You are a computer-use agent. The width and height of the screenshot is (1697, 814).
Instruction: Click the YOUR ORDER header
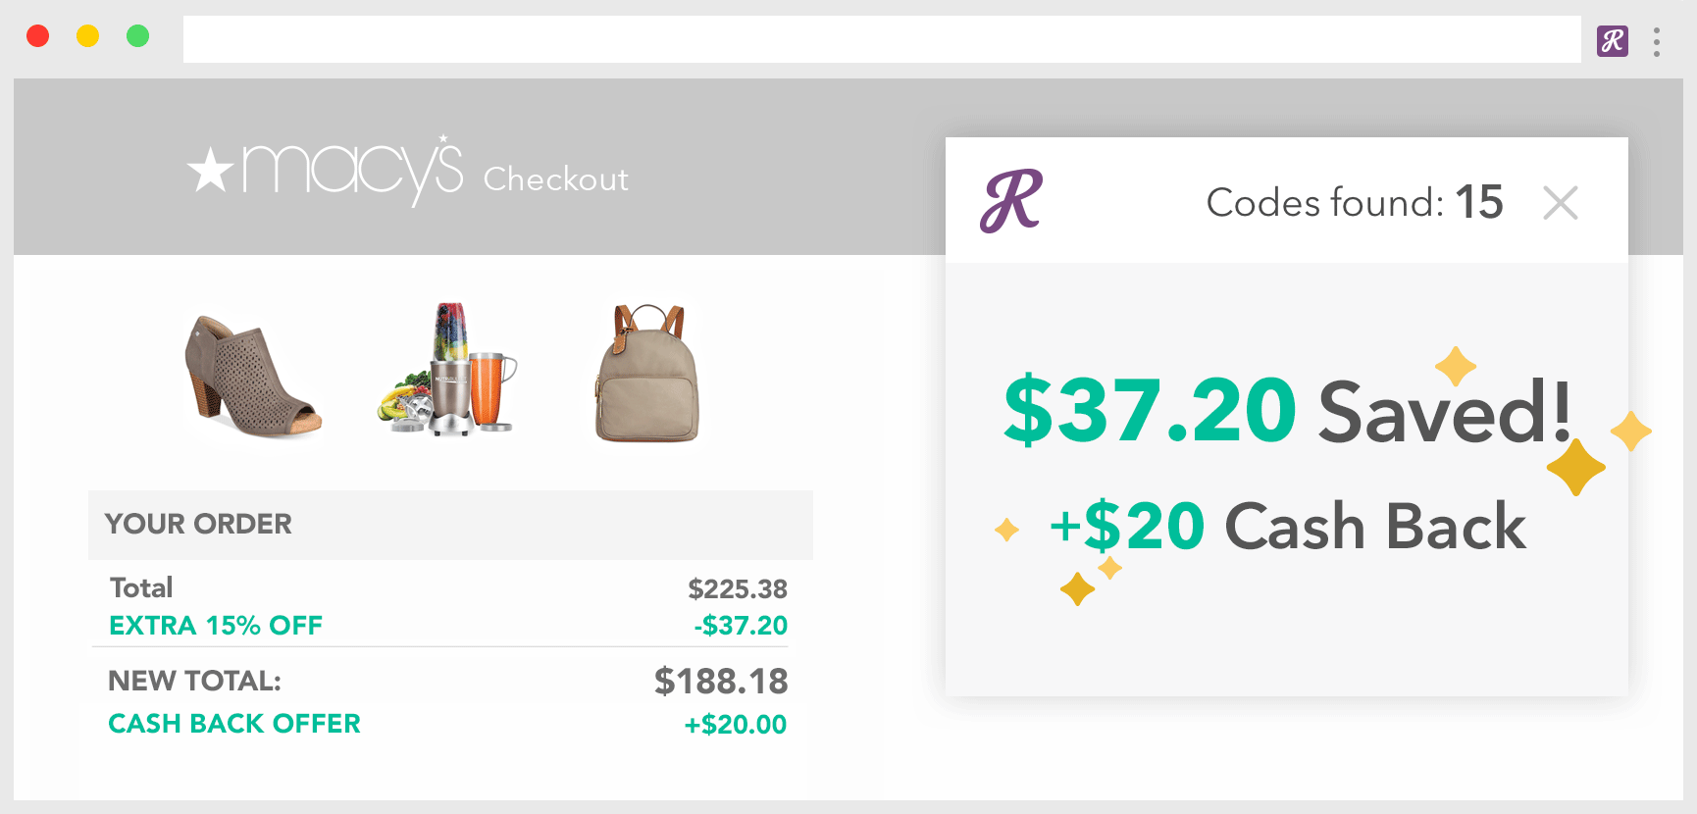(x=198, y=524)
